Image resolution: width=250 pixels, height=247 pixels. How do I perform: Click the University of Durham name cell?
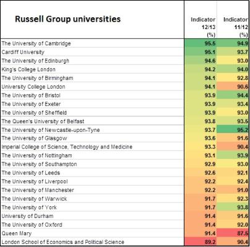coord(92,216)
